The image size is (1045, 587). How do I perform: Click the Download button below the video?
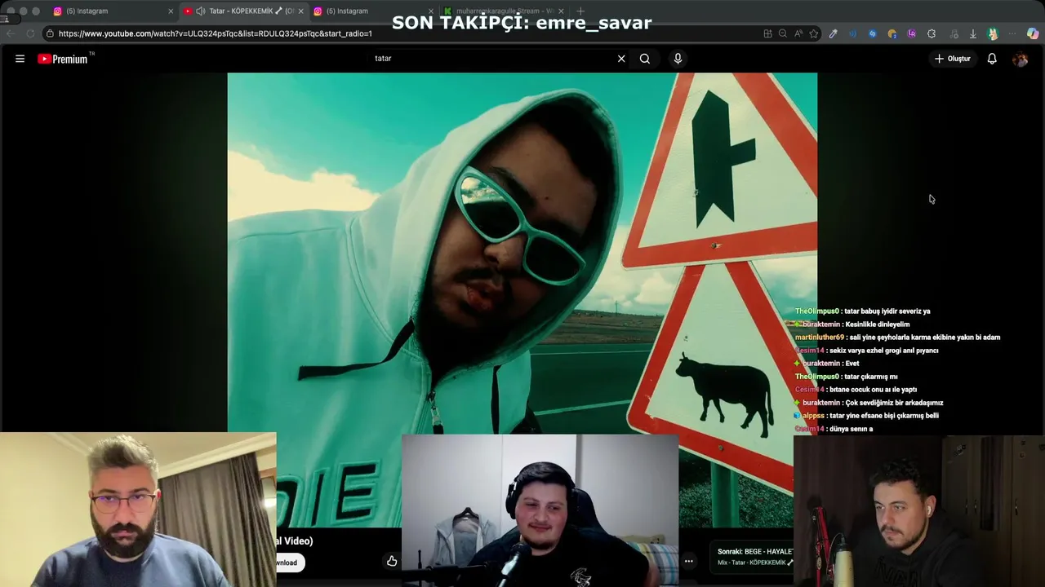tap(290, 563)
